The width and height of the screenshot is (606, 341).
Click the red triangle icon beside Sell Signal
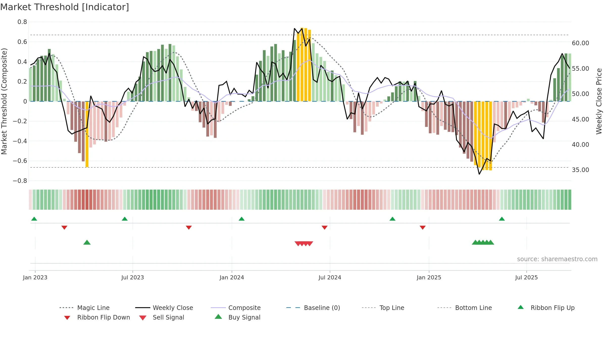pos(143,318)
